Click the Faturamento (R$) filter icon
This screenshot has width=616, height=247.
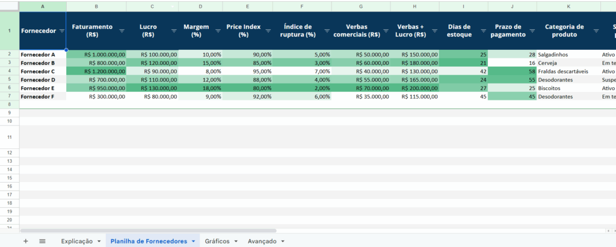point(122,31)
